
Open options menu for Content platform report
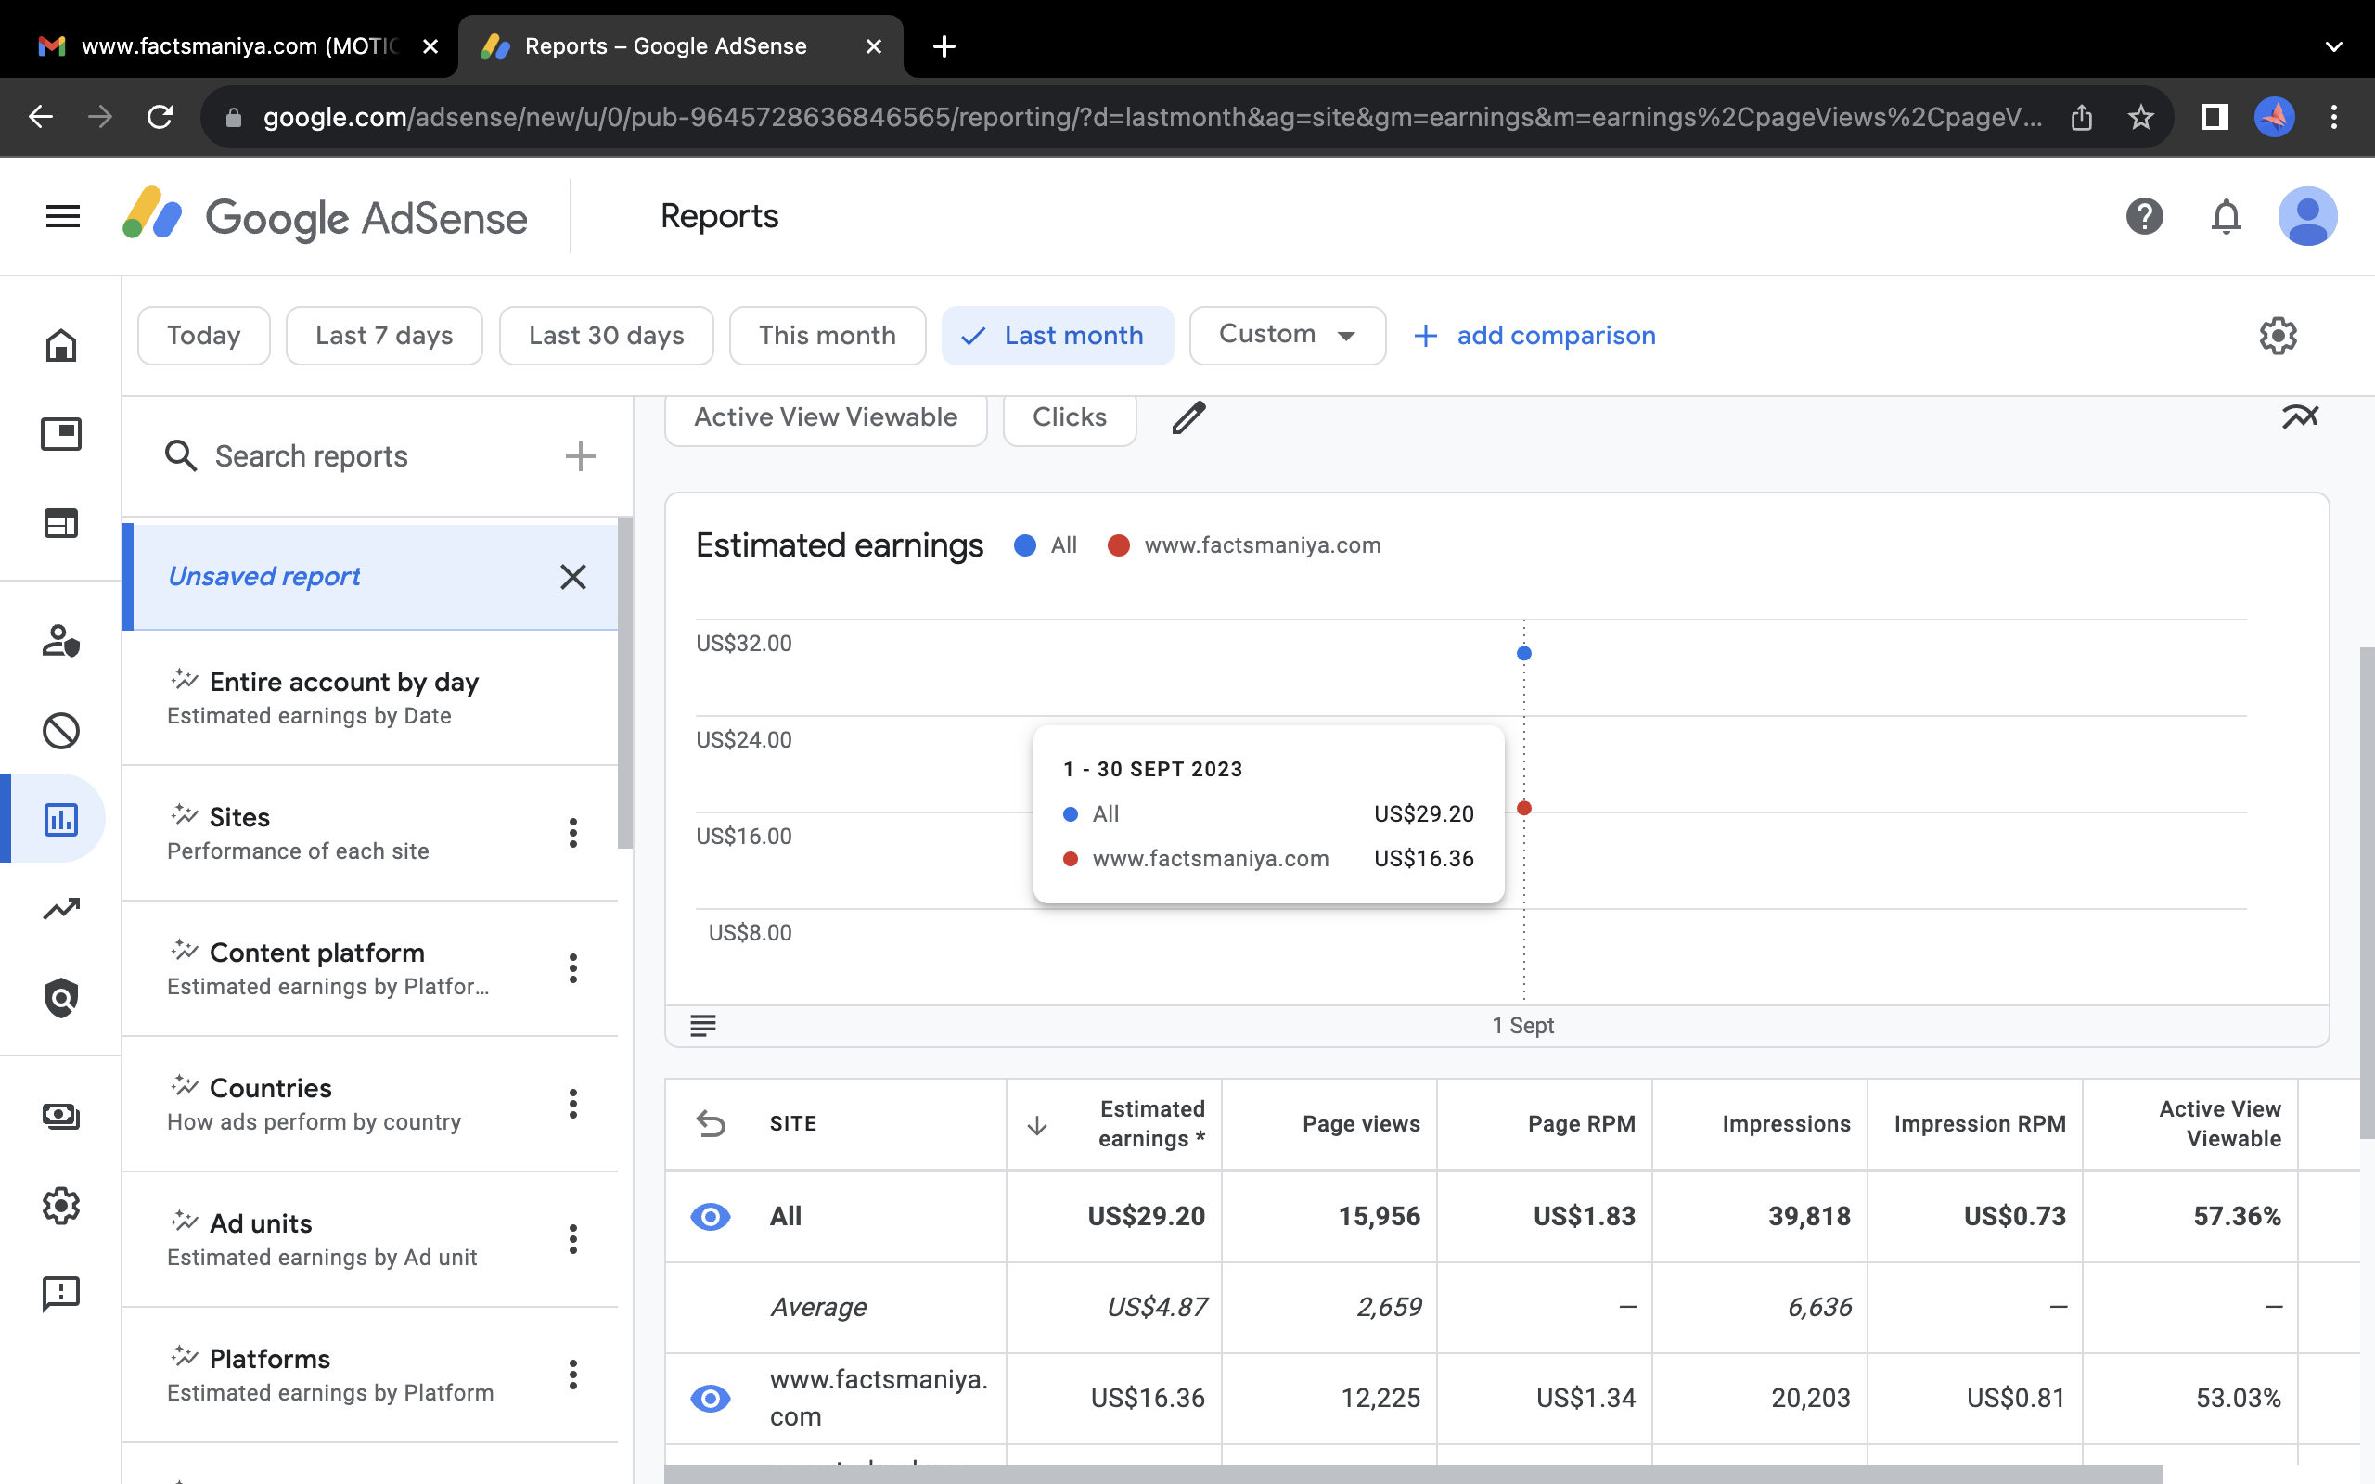(x=573, y=968)
